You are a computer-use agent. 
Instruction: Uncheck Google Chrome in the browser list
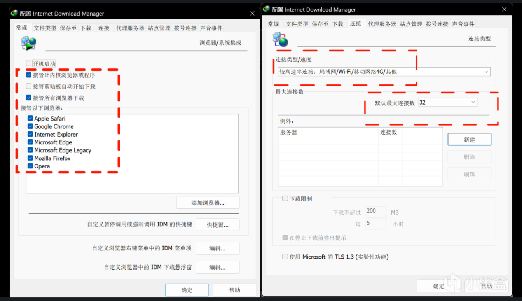coord(30,126)
